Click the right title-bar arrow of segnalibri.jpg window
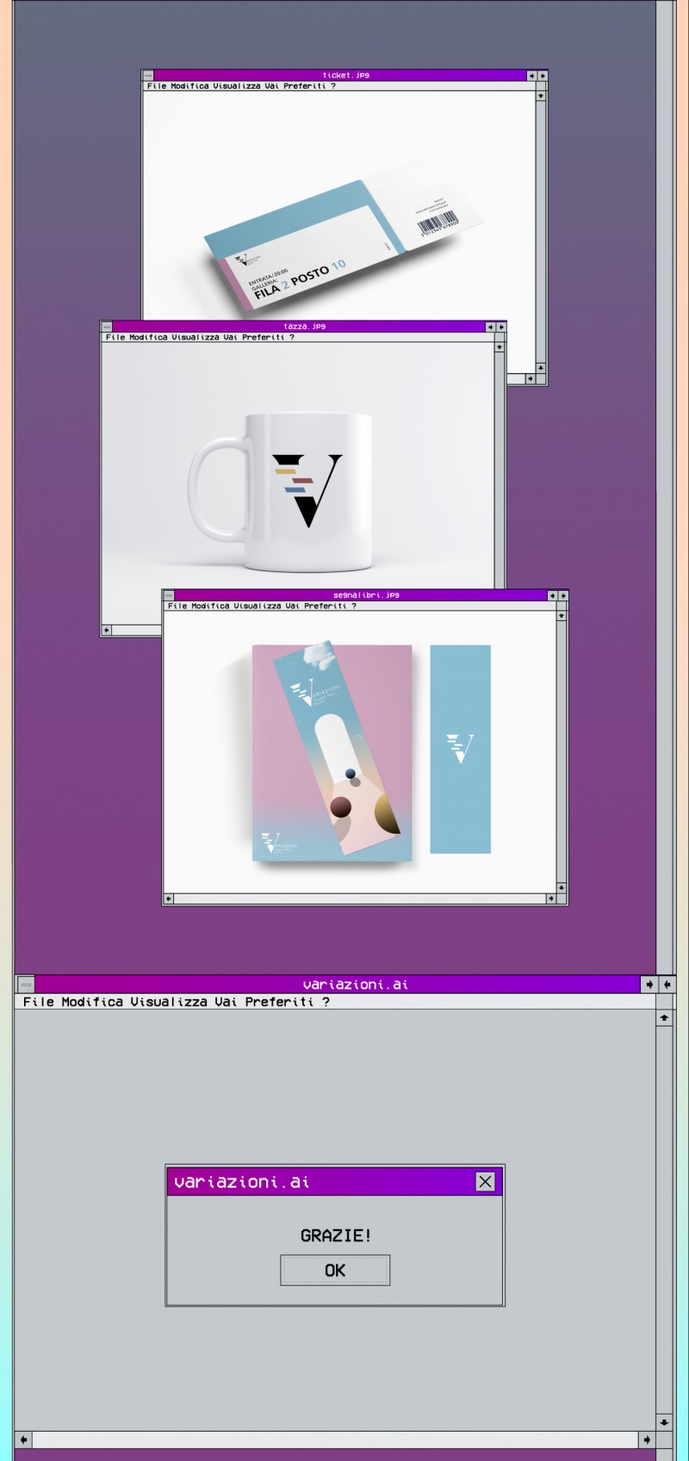 coord(563,595)
